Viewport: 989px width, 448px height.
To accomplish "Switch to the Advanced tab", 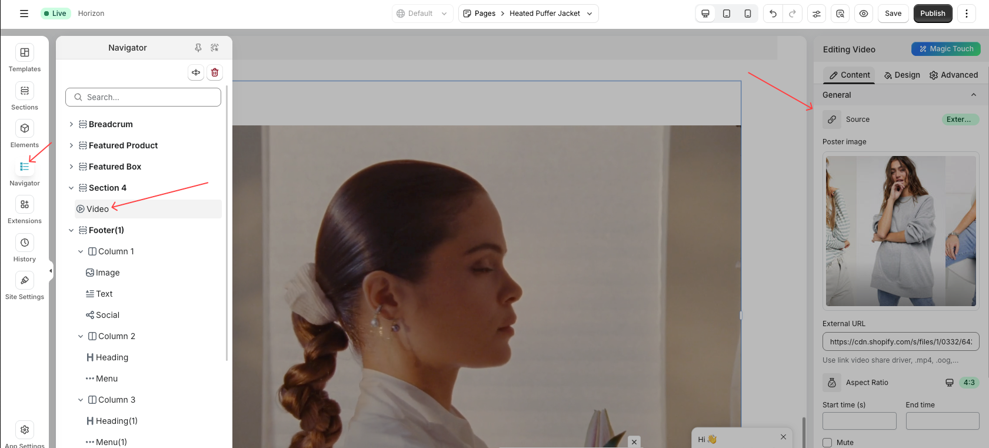I will point(953,75).
